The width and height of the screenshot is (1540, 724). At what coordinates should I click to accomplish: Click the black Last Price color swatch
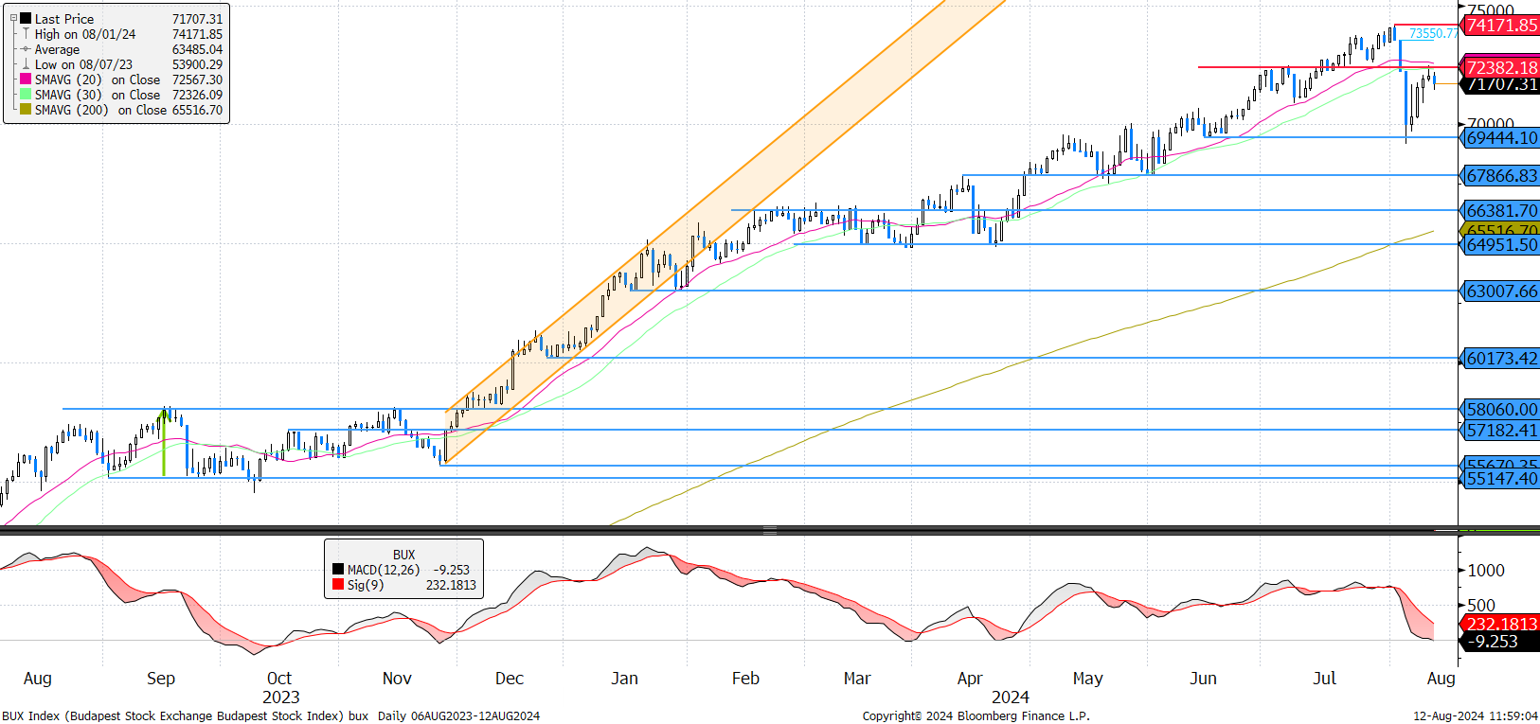[x=27, y=19]
